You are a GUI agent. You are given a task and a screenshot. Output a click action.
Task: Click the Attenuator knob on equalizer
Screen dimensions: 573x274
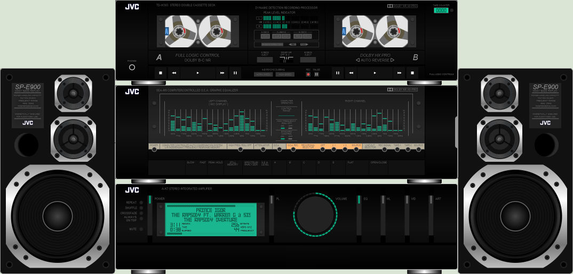[x=263, y=150]
